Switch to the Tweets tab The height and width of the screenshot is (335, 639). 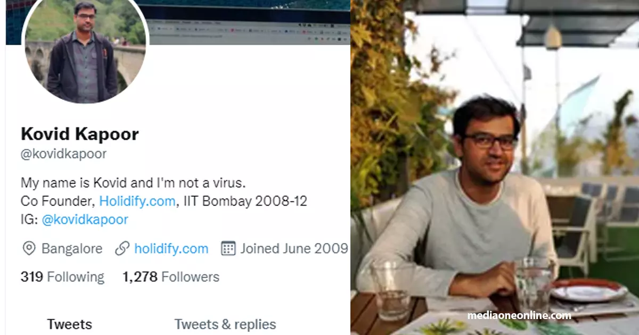[x=69, y=324]
